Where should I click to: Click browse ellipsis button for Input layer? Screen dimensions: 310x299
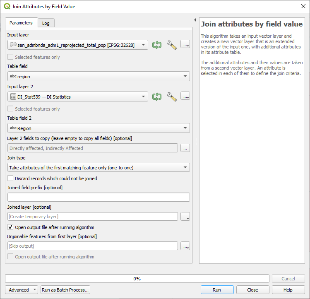tap(185, 45)
